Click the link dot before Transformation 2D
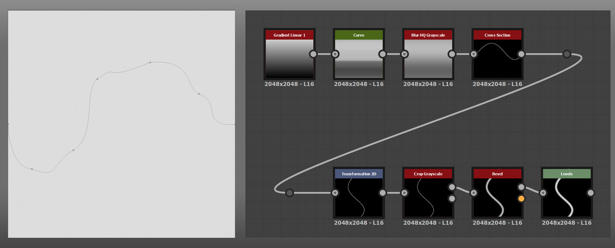Viewport: 615px width, 248px height. [289, 193]
